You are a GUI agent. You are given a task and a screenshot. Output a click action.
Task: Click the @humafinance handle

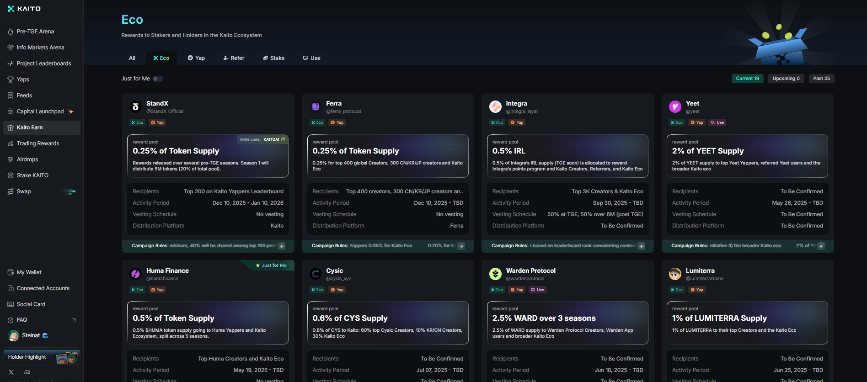click(162, 279)
